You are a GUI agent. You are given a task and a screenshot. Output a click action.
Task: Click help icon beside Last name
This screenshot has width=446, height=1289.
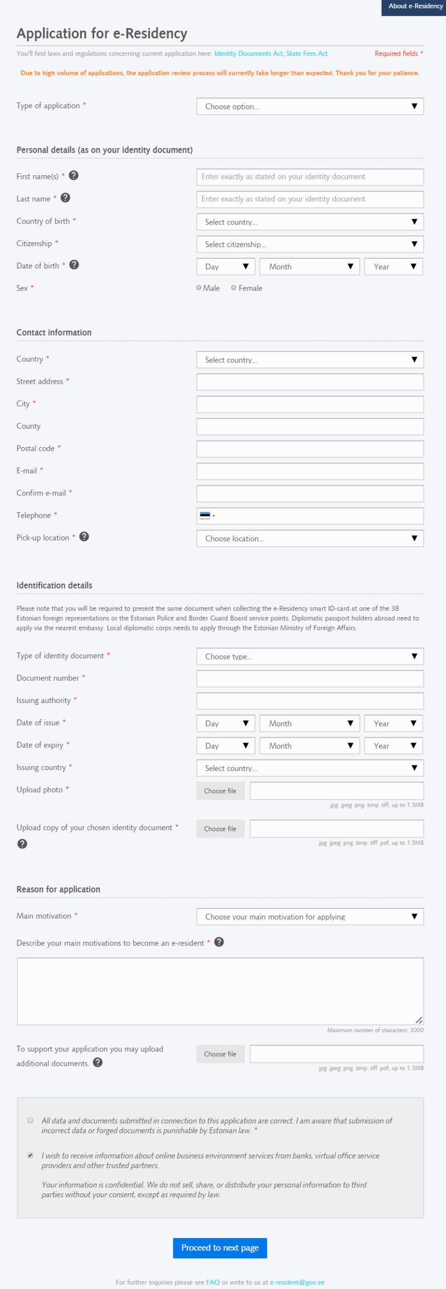pos(65,198)
